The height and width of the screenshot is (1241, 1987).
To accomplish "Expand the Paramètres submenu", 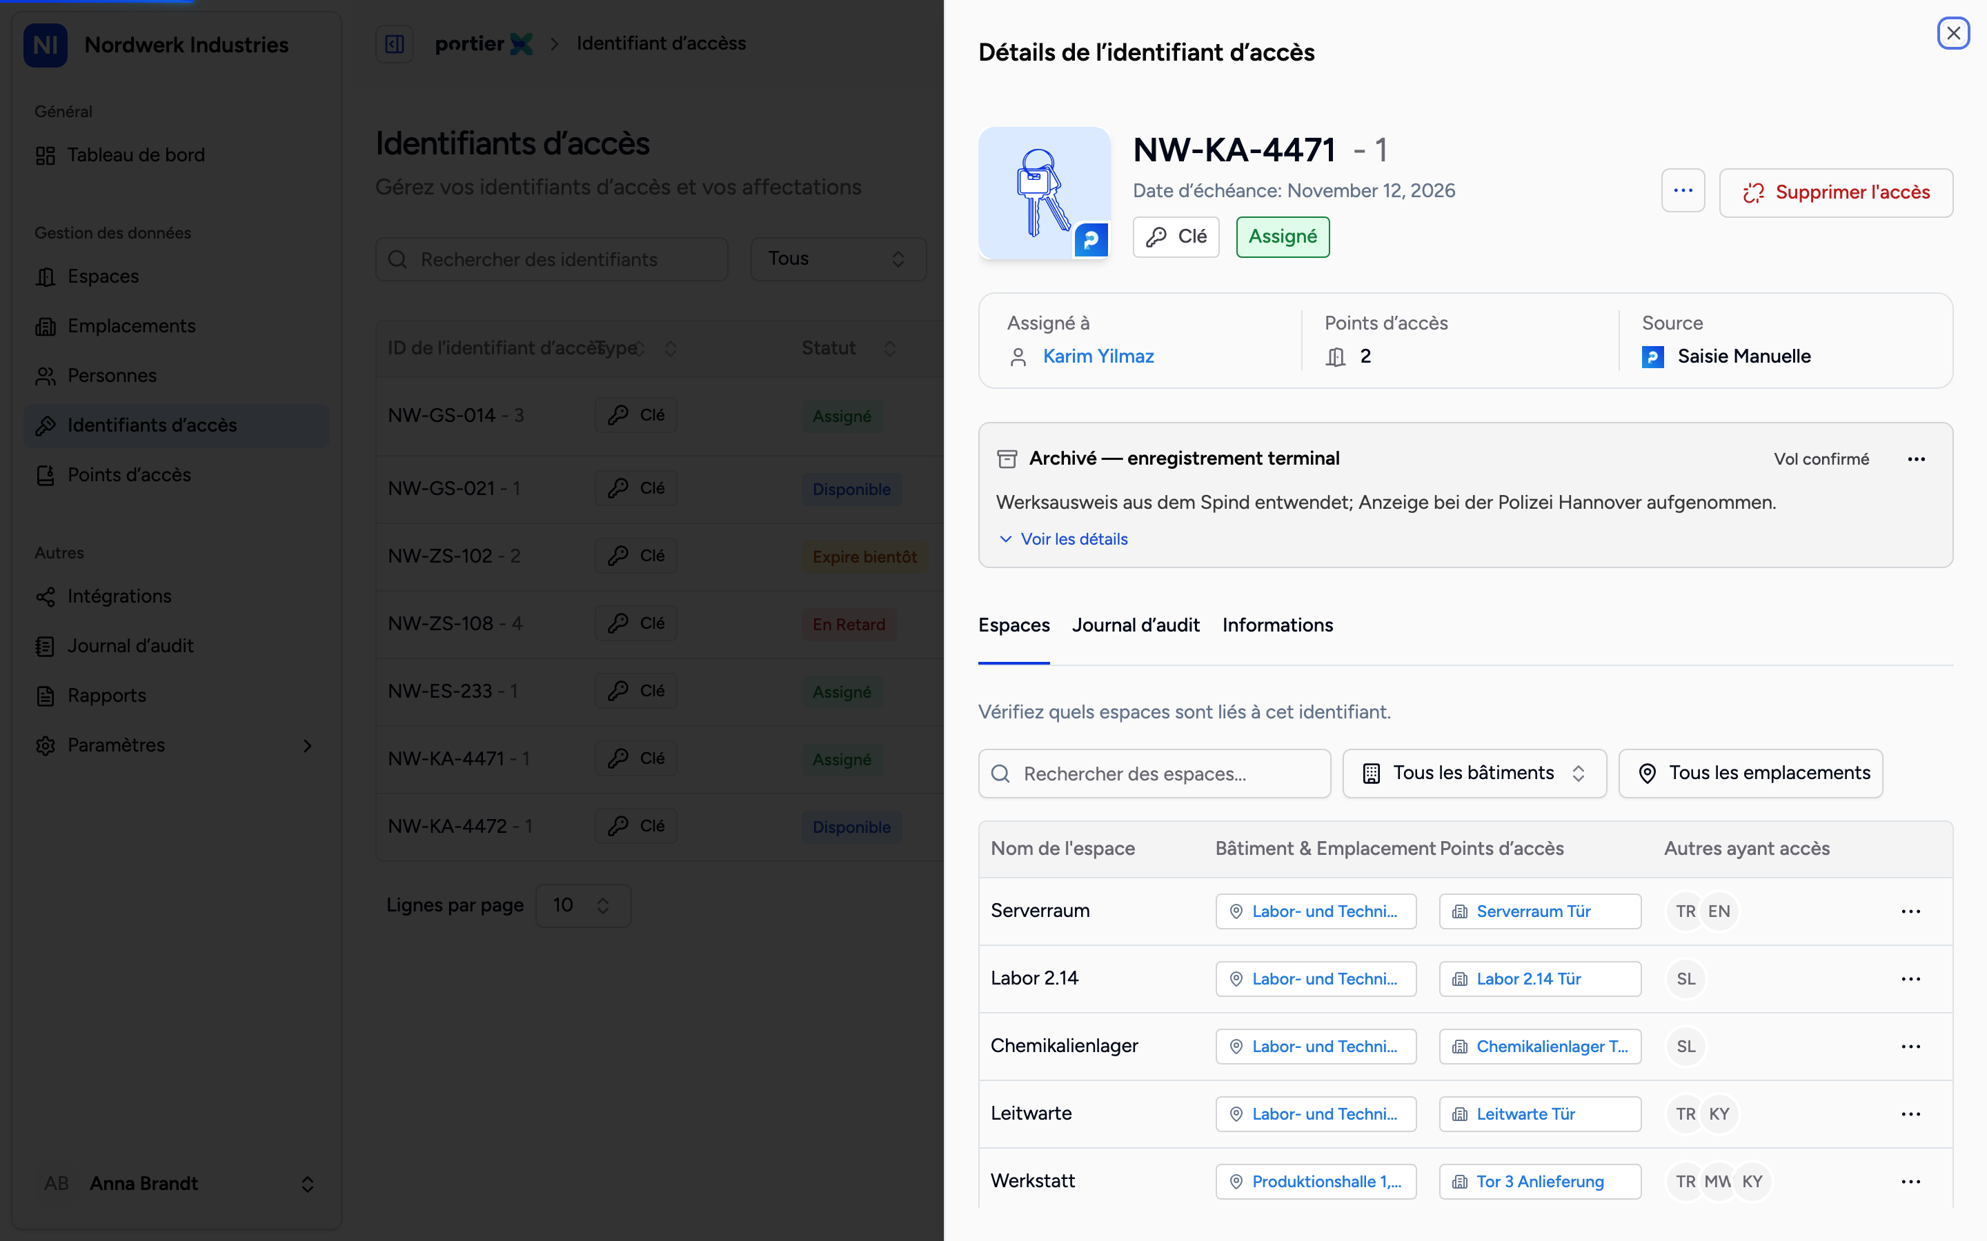I will pyautogui.click(x=177, y=745).
